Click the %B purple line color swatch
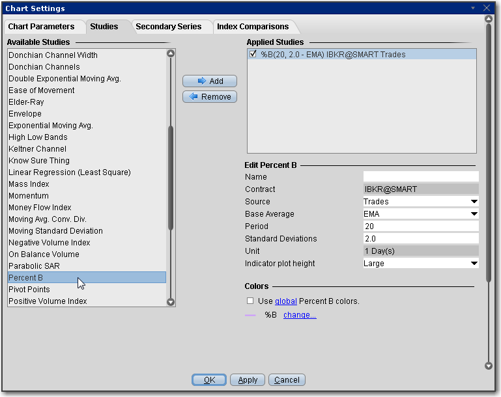Viewport: 501px width, 397px height. point(250,315)
